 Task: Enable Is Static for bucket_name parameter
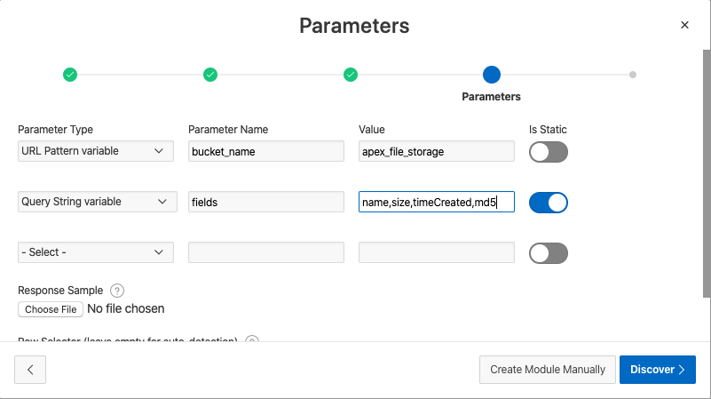[x=548, y=152]
